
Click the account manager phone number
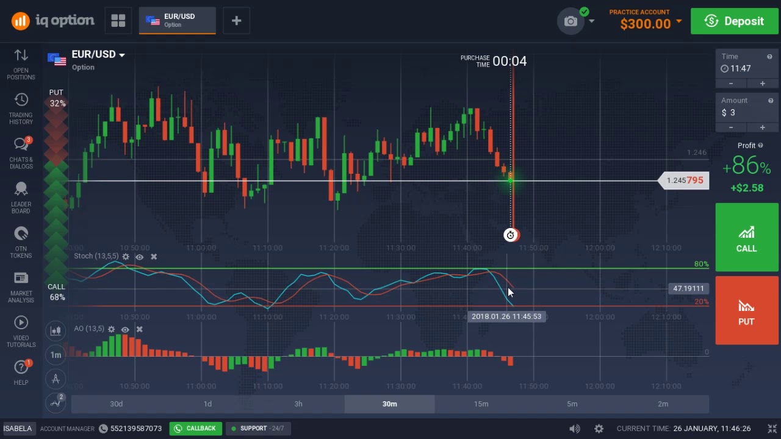[131, 429]
